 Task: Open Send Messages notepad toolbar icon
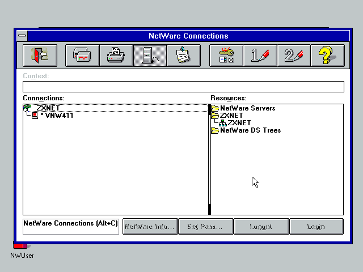pos(184,56)
